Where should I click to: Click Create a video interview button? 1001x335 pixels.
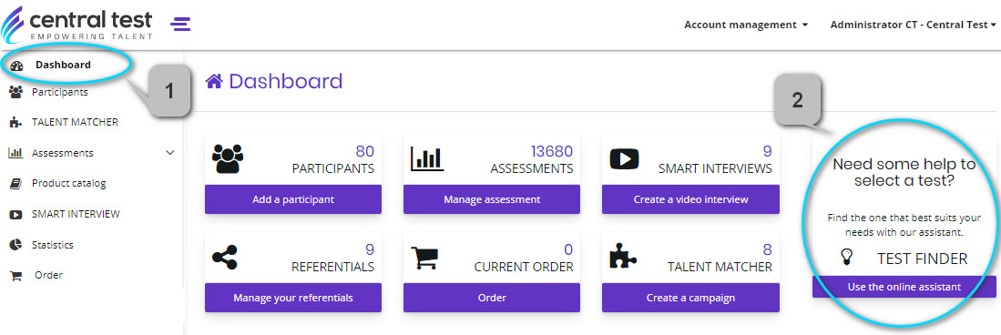click(x=690, y=199)
